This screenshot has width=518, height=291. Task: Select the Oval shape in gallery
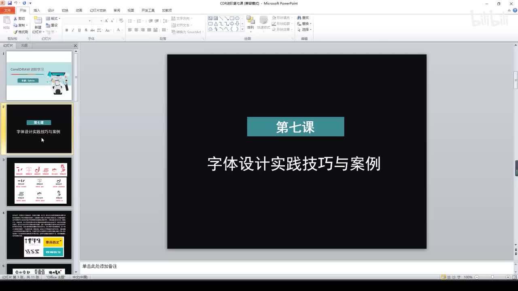click(x=237, y=18)
